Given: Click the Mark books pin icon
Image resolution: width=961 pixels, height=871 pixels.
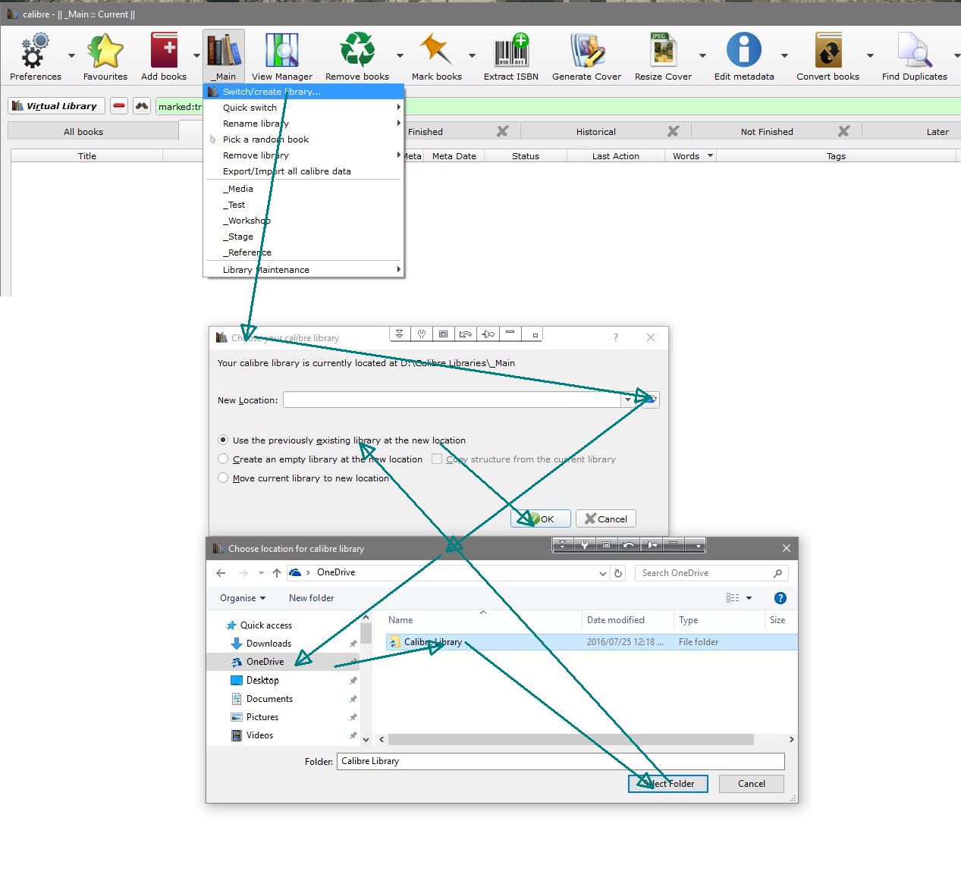Looking at the screenshot, I should 436,50.
